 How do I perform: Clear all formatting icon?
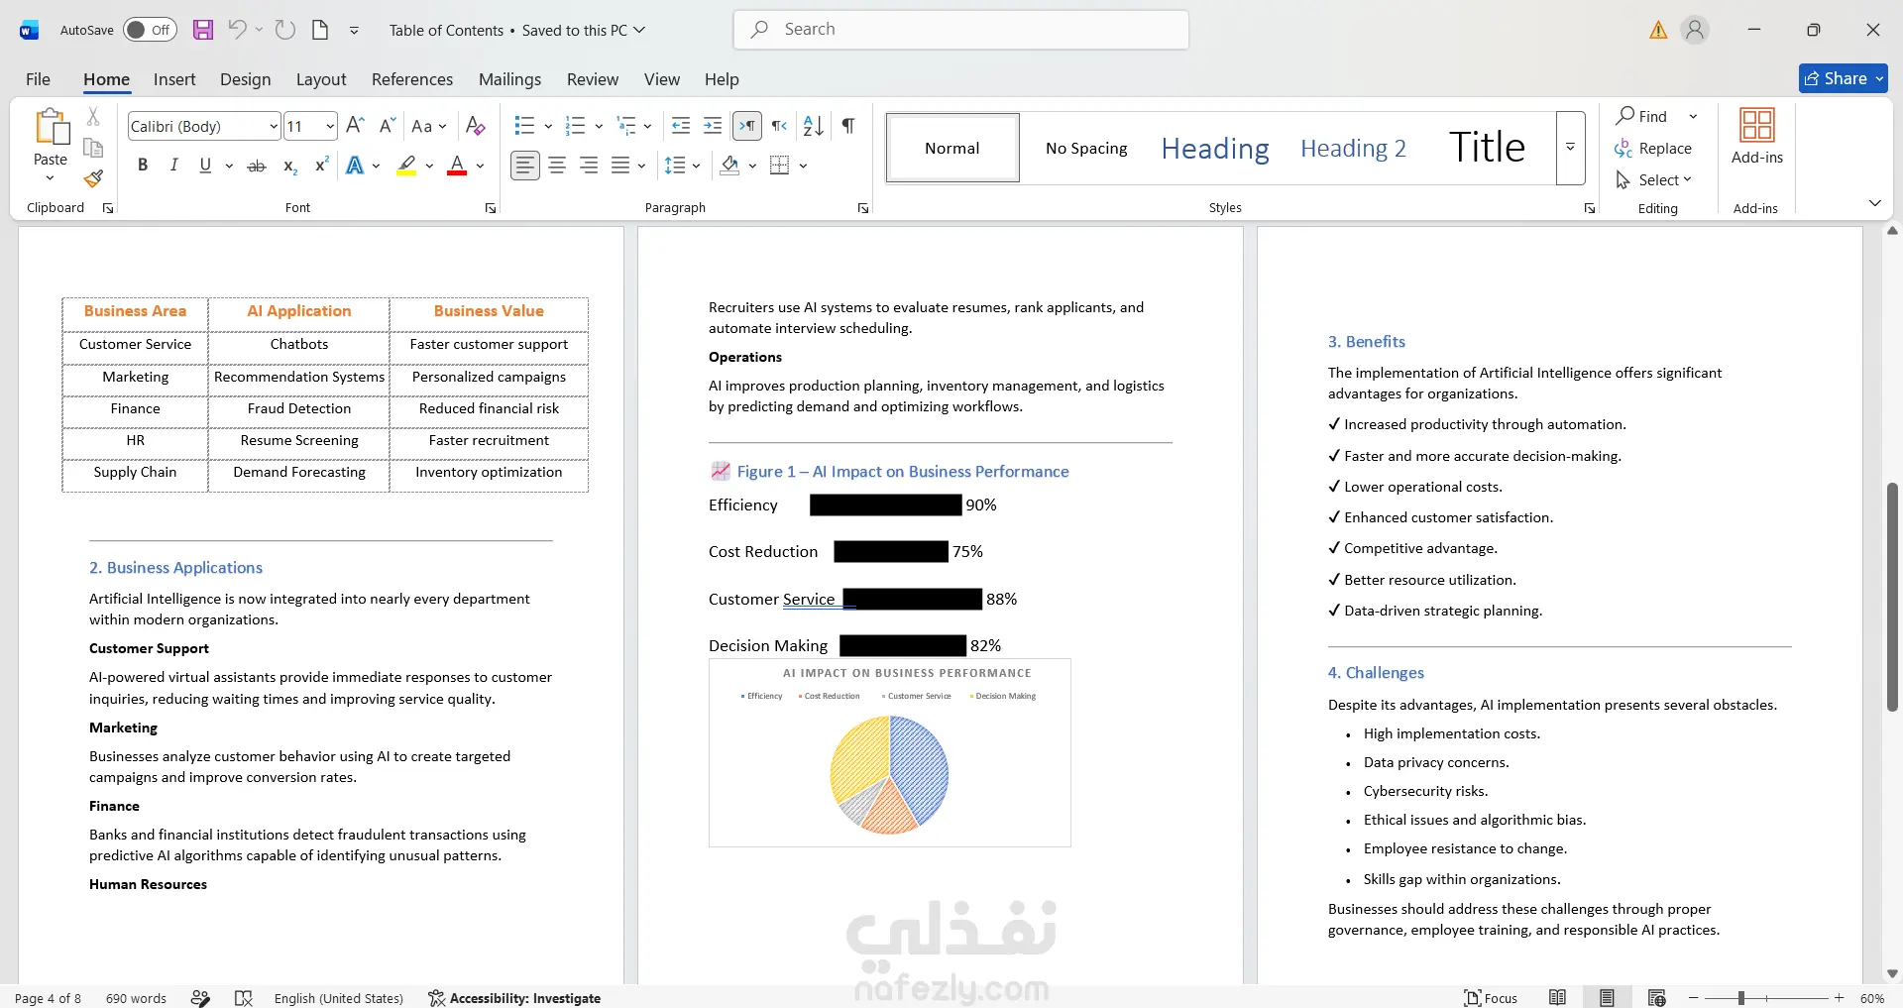coord(476,126)
